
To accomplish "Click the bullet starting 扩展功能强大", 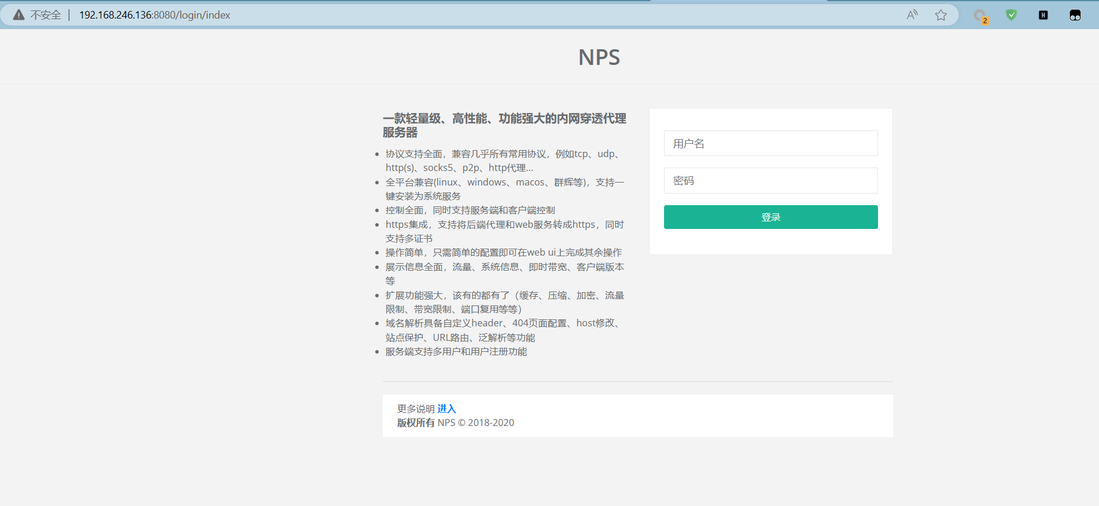I will tap(505, 302).
